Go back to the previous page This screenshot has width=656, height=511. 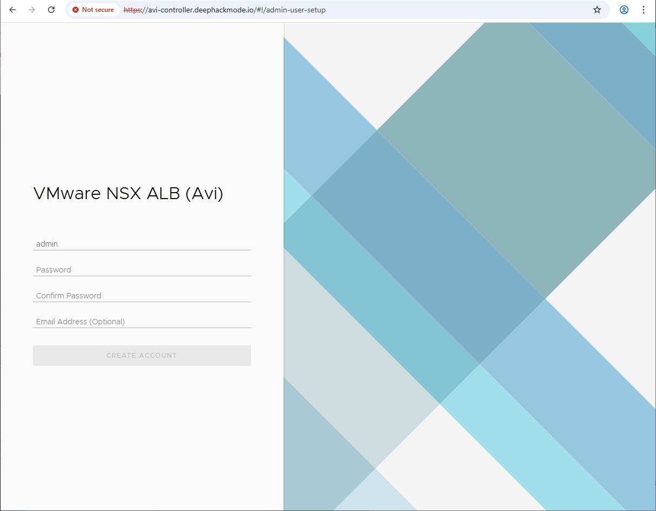12,10
